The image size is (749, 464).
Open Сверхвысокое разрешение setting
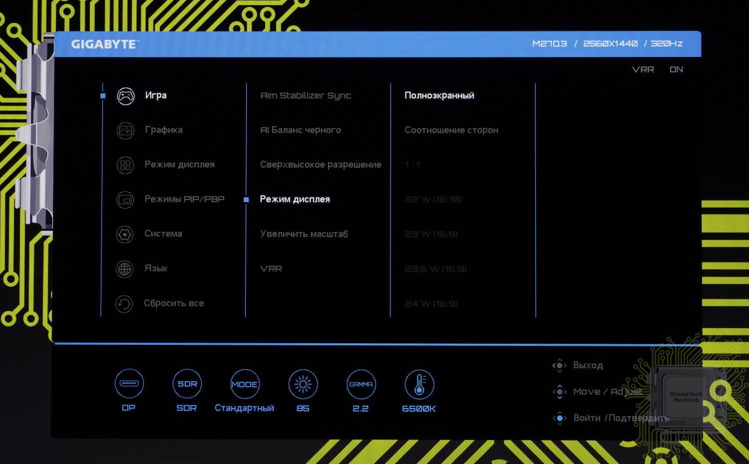coord(321,165)
